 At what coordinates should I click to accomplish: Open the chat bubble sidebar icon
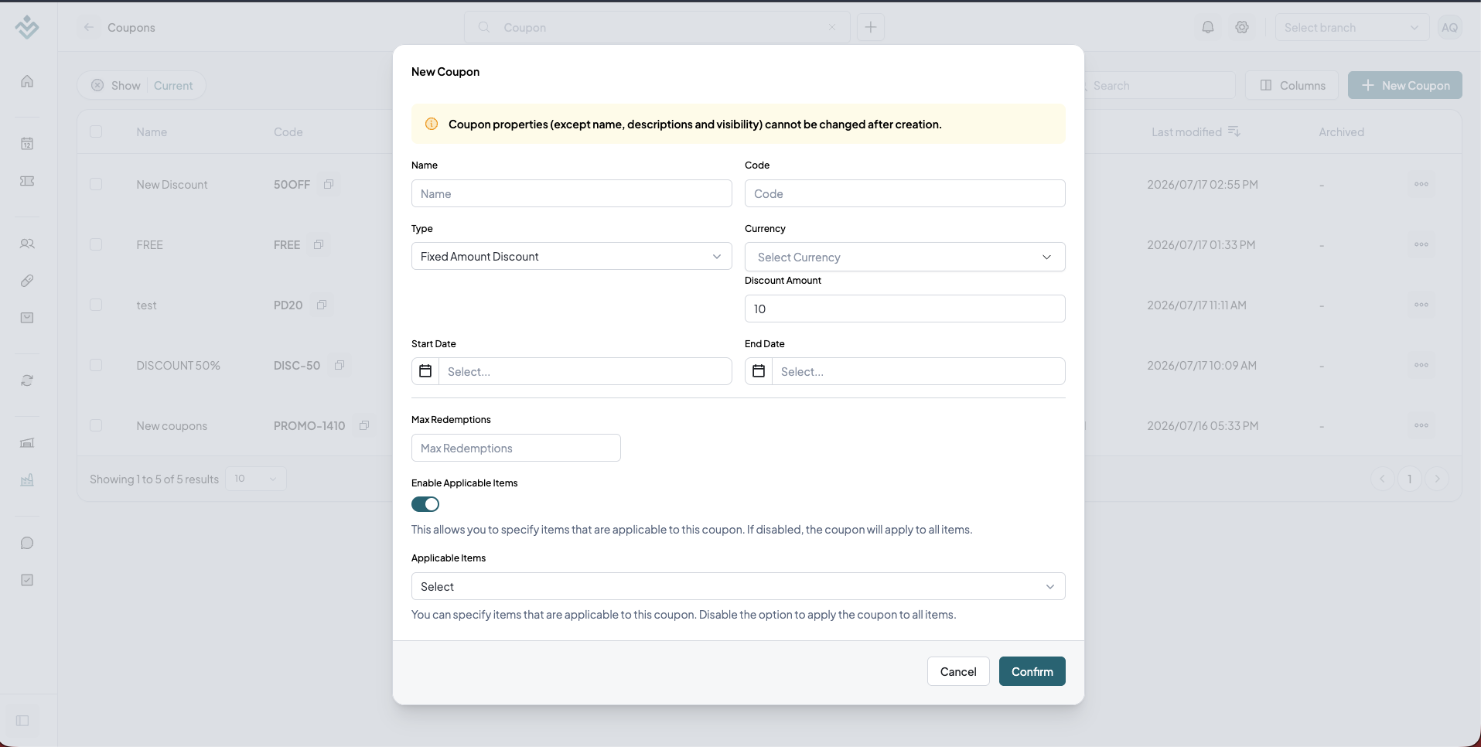(x=27, y=543)
